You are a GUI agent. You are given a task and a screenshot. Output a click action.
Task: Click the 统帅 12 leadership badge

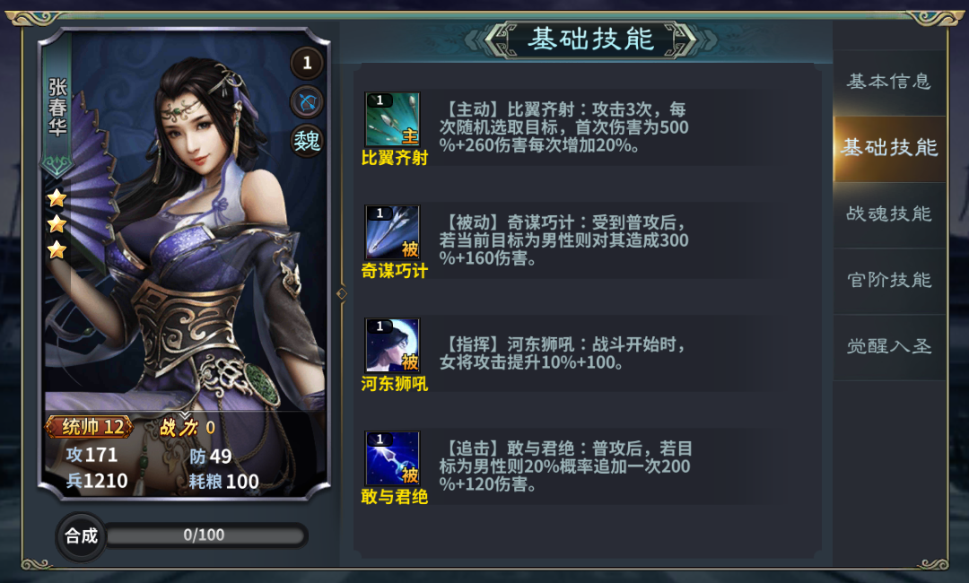pos(90,427)
